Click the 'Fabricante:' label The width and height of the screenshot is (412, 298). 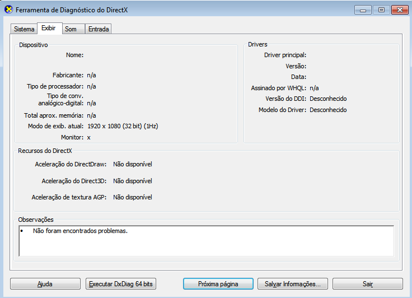click(x=68, y=75)
